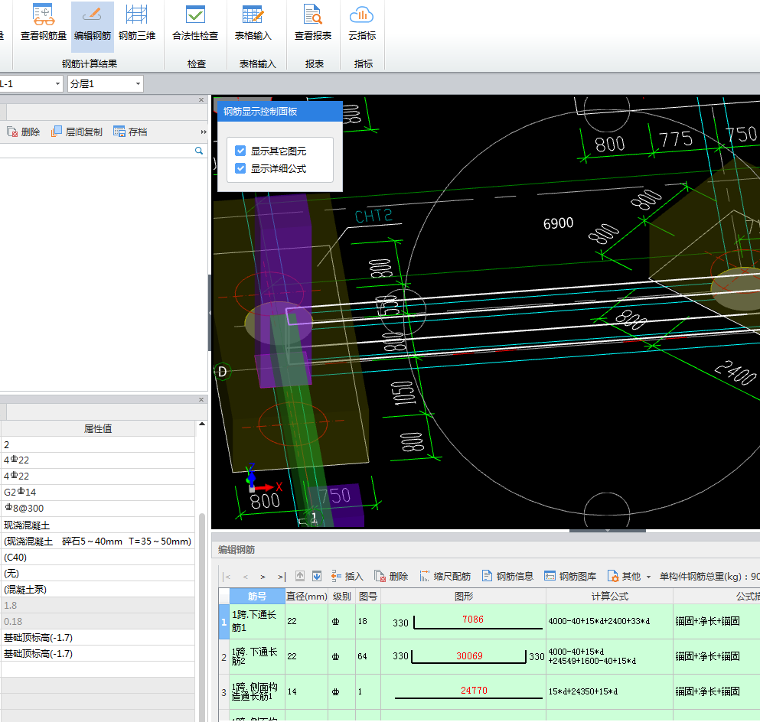Toggle 显示其它图元 checkbox
The height and width of the screenshot is (722, 760).
tap(240, 151)
